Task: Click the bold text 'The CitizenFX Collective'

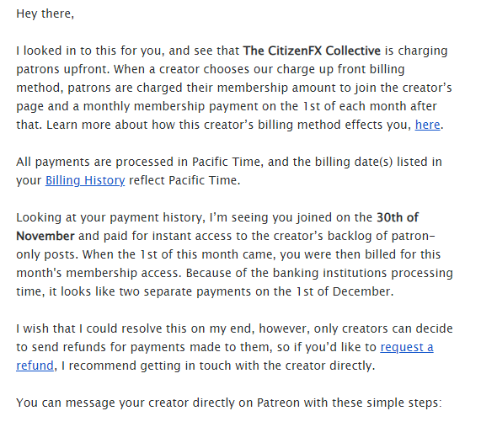Action: [312, 51]
